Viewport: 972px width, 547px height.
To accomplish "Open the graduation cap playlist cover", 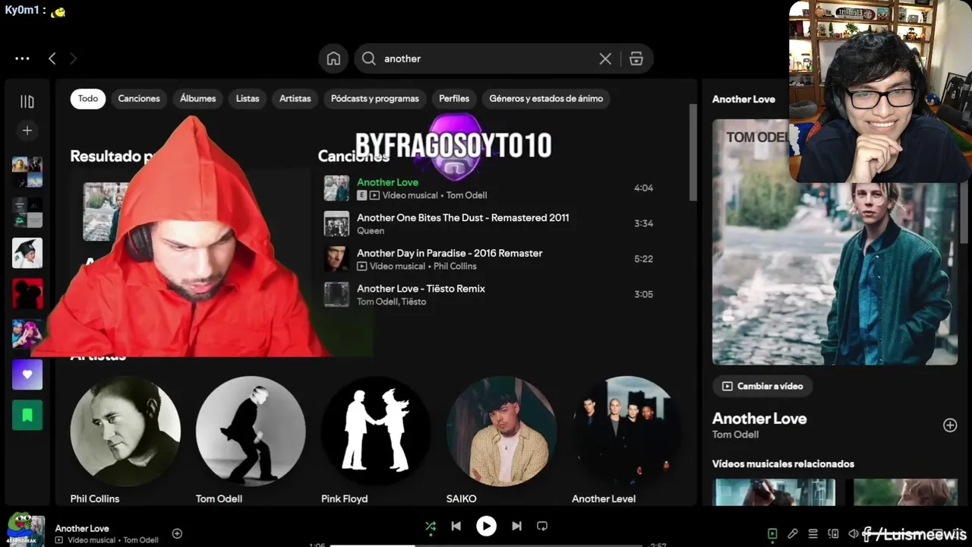I will pos(27,253).
